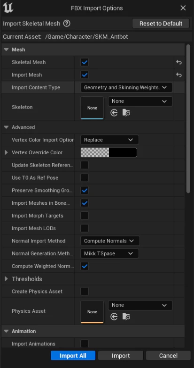Open Vertex Color Import Option Replace dropdown
Screen dimensions: 194x368
(x=109, y=140)
